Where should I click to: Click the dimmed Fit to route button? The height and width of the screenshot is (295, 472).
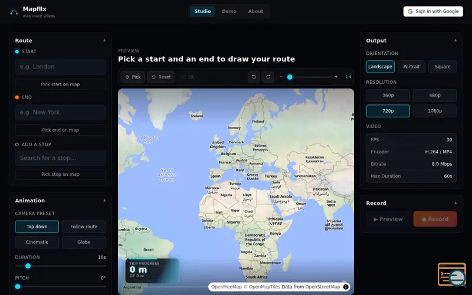point(187,77)
